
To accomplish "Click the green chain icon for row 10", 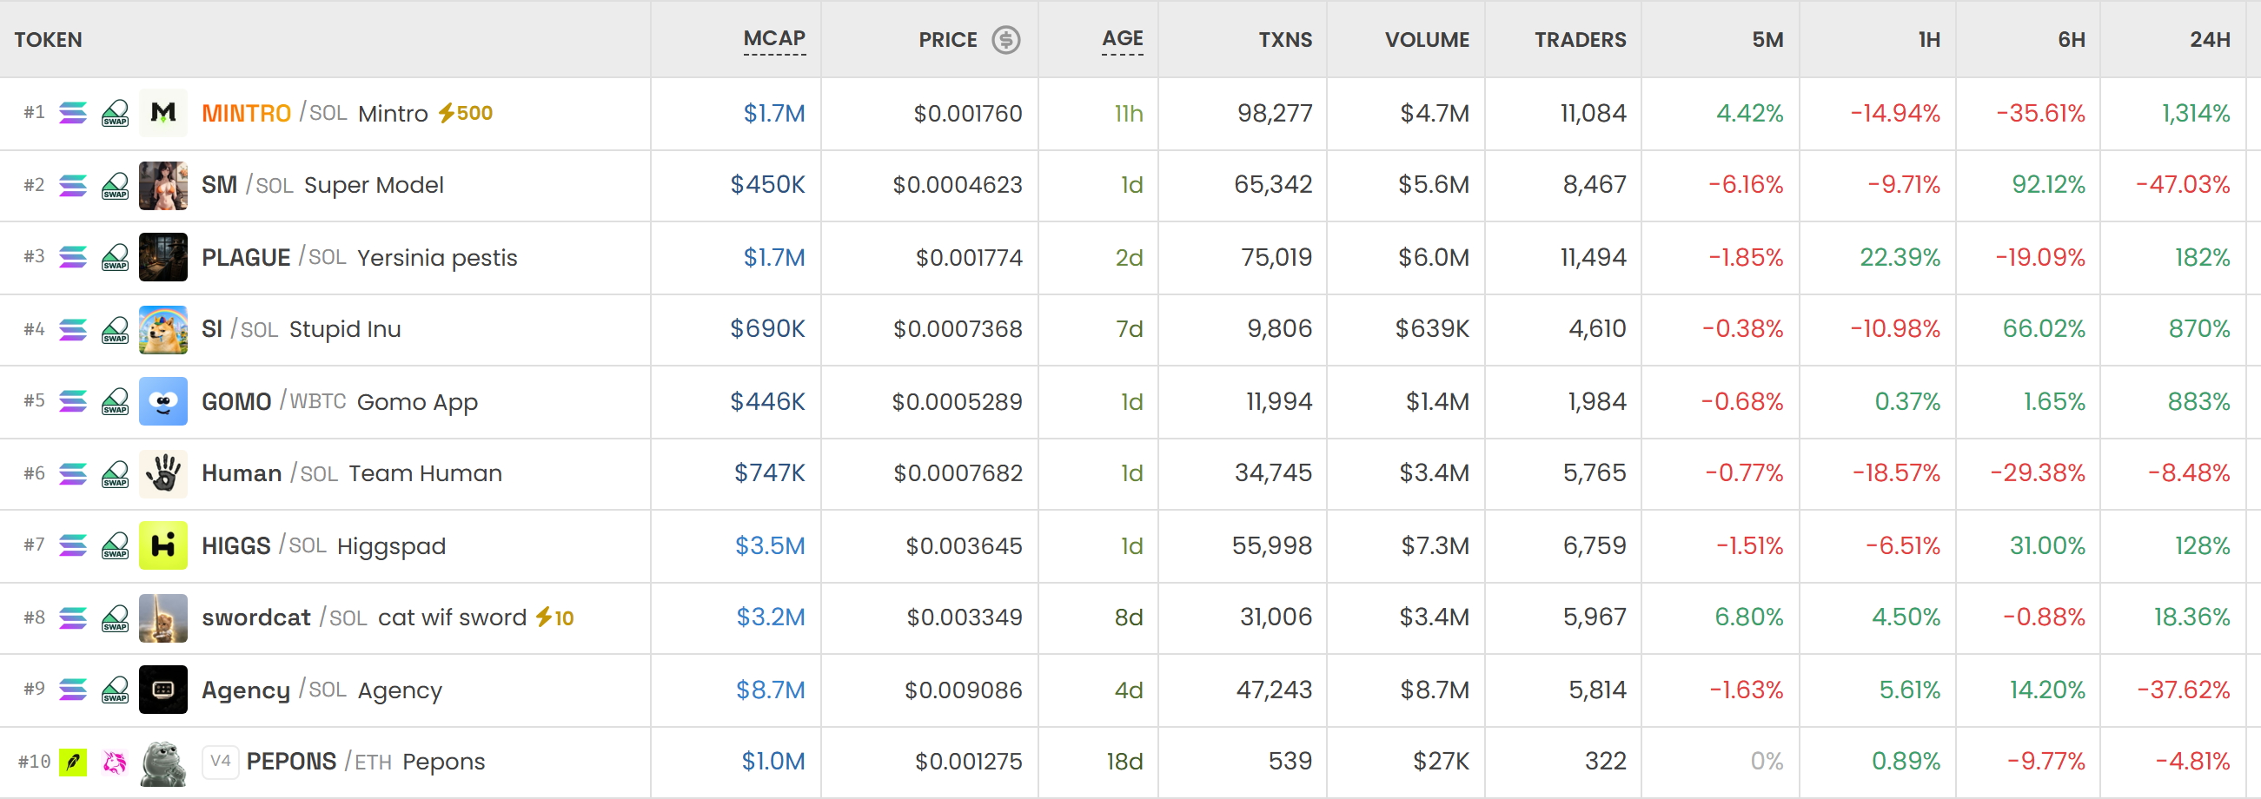I will point(73,763).
